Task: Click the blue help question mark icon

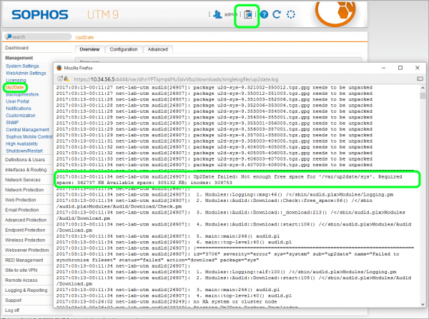Action: (x=264, y=14)
